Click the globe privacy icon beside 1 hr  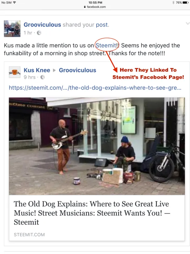39,33
